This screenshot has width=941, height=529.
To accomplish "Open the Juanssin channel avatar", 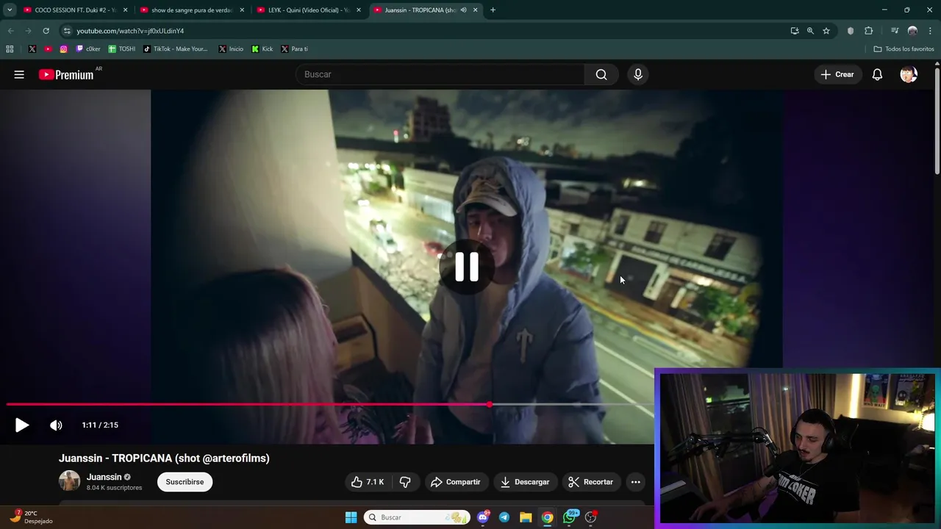I will tap(69, 481).
